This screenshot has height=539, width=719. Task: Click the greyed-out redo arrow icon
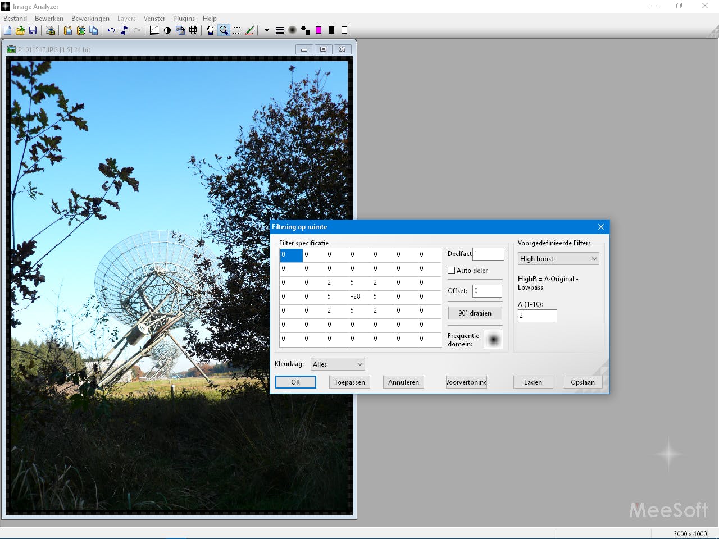(137, 30)
